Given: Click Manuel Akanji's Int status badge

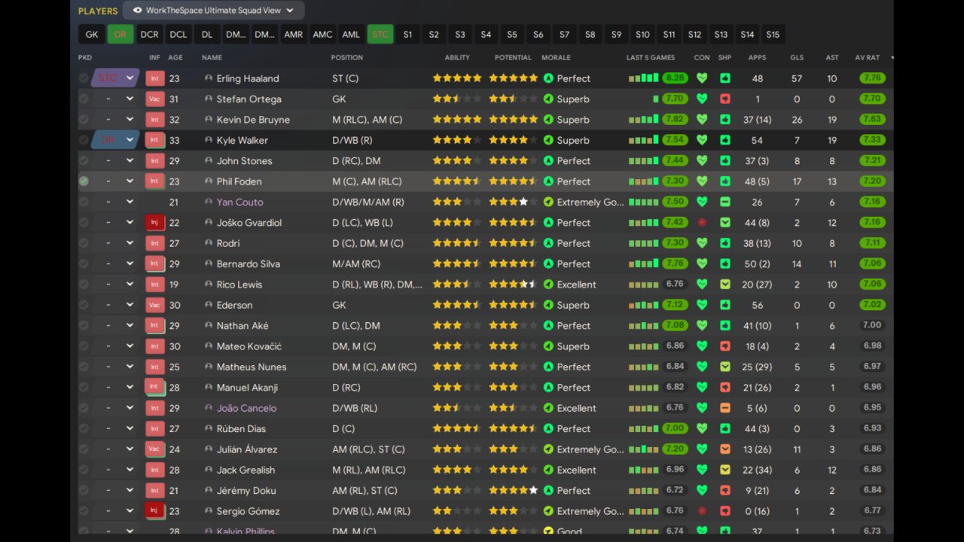Looking at the screenshot, I should coord(154,387).
